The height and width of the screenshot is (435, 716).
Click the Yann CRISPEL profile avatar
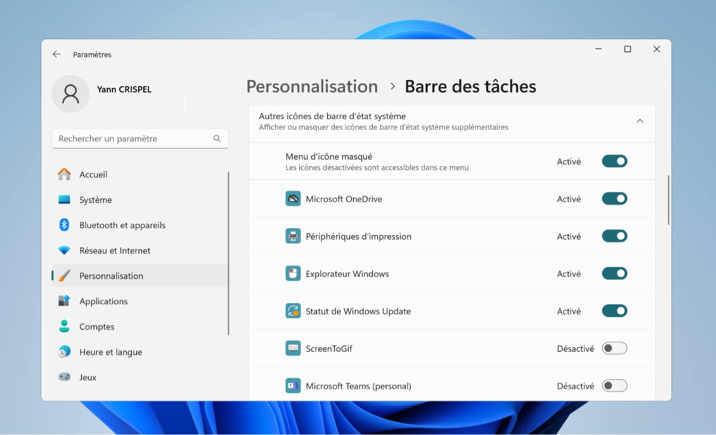[x=70, y=94]
